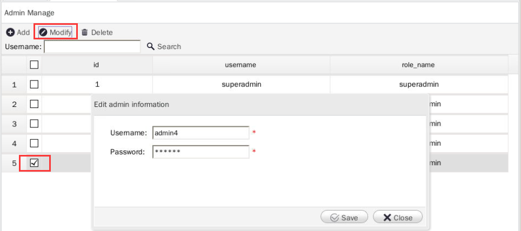Click the Add plus icon
This screenshot has height=231, width=521.
coord(10,32)
